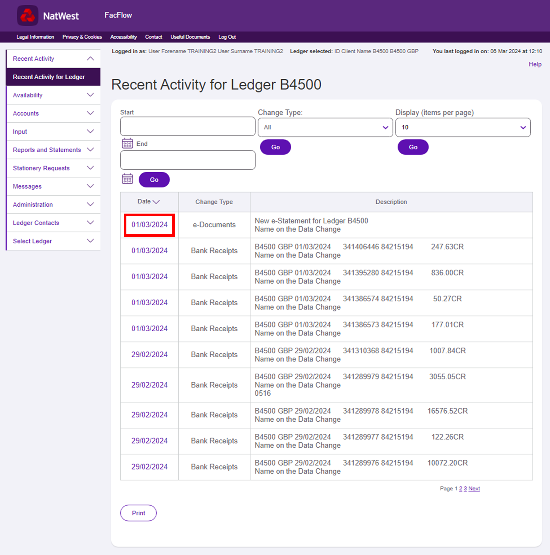Collapse the Recent Activity menu section

click(90, 59)
